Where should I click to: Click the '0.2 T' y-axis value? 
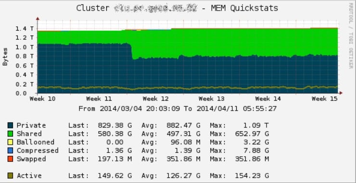pos(25,84)
